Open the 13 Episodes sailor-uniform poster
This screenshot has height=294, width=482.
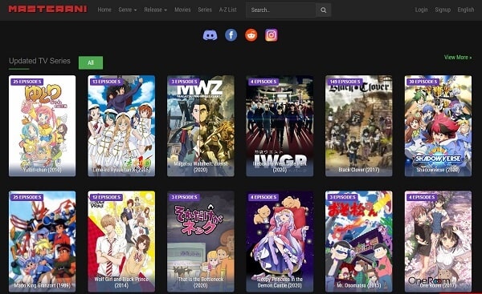121,126
